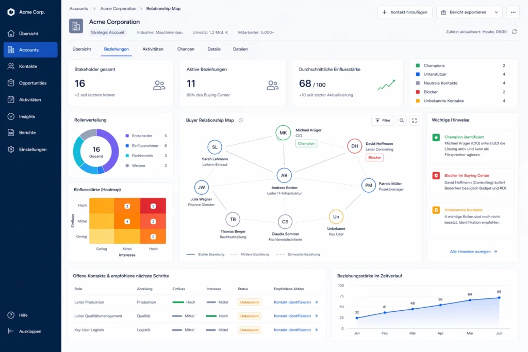The width and height of the screenshot is (528, 352).
Task: Expand the relationship map to fullscreen
Action: [414, 120]
